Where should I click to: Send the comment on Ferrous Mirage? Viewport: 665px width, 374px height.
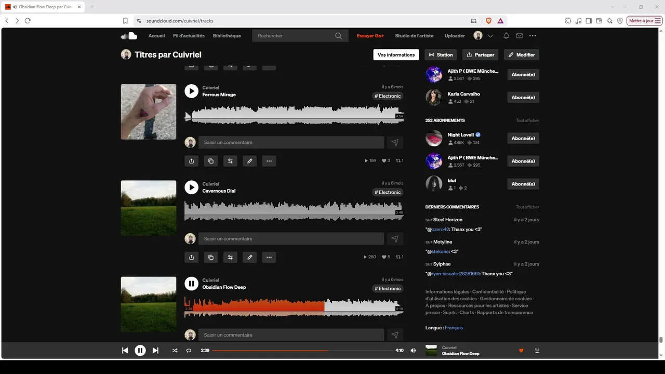[x=395, y=142]
